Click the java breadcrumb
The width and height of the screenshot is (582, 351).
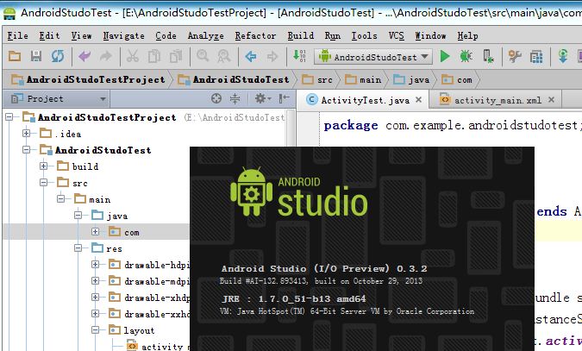411,79
